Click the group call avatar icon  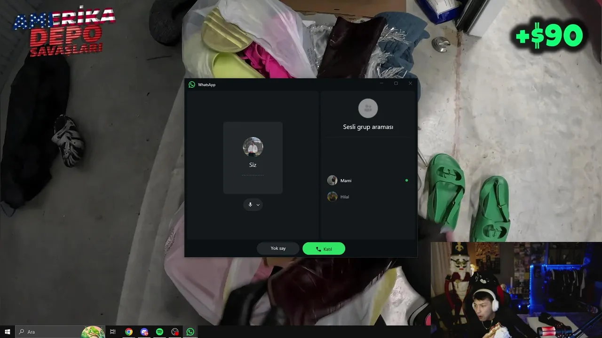(368, 108)
